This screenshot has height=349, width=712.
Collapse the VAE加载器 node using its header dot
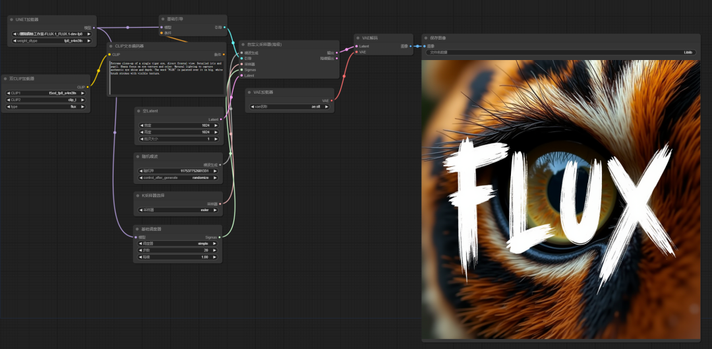click(249, 92)
